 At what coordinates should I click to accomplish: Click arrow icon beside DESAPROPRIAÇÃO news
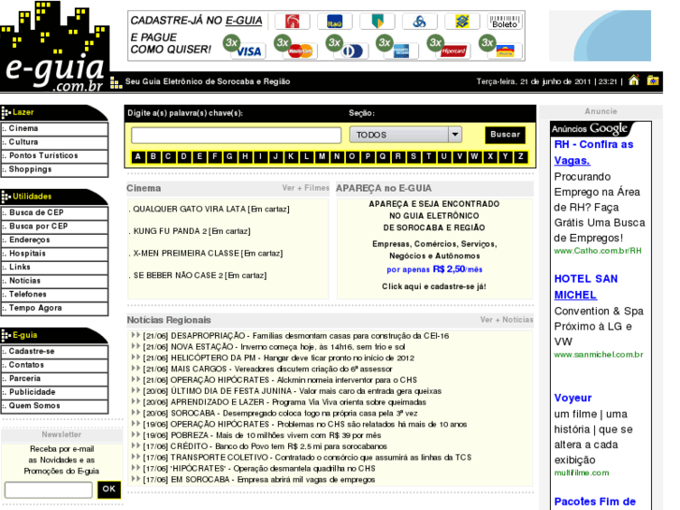click(136, 335)
